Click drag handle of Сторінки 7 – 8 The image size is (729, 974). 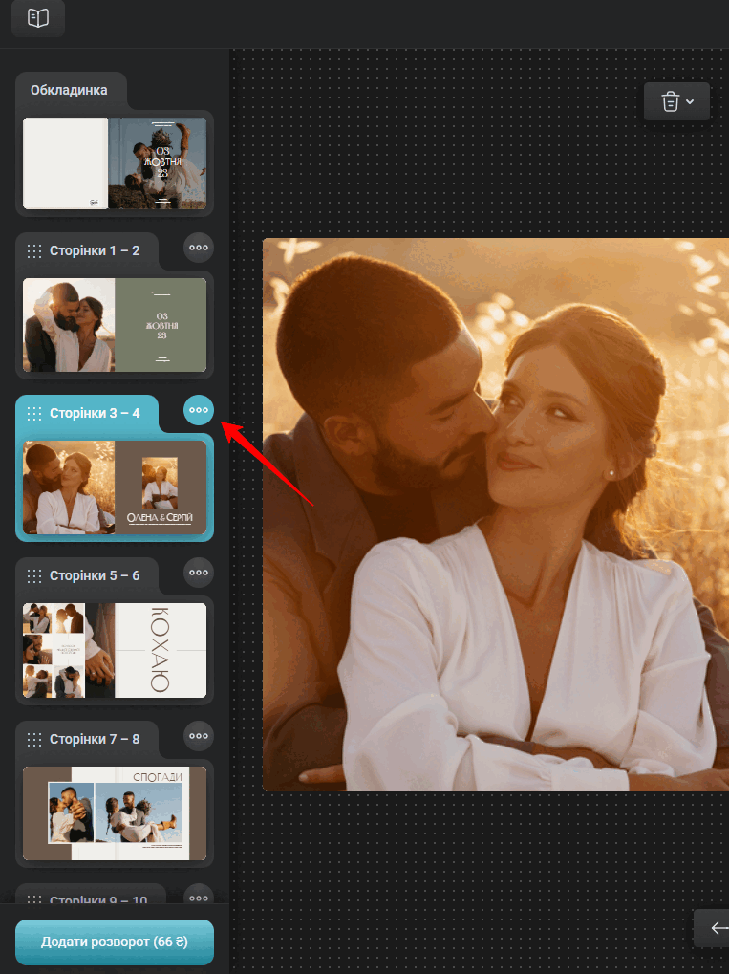(x=34, y=739)
